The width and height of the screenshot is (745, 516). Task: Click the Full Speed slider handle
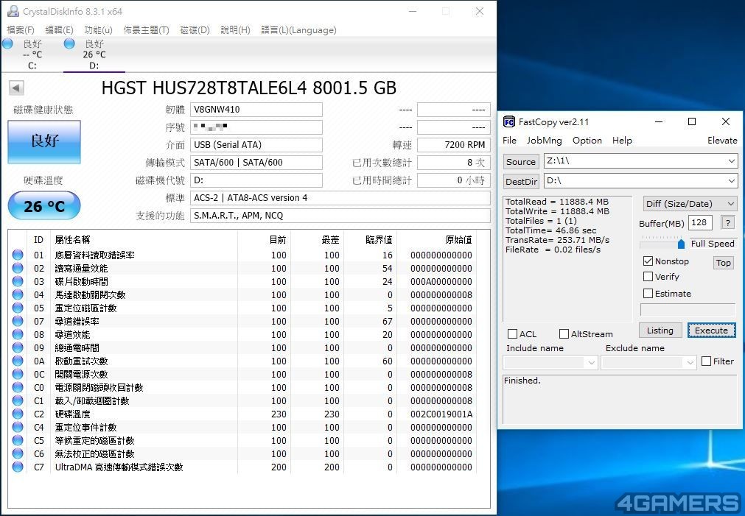[681, 244]
